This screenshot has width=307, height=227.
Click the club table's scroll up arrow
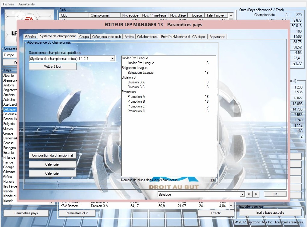[x=231, y=15]
